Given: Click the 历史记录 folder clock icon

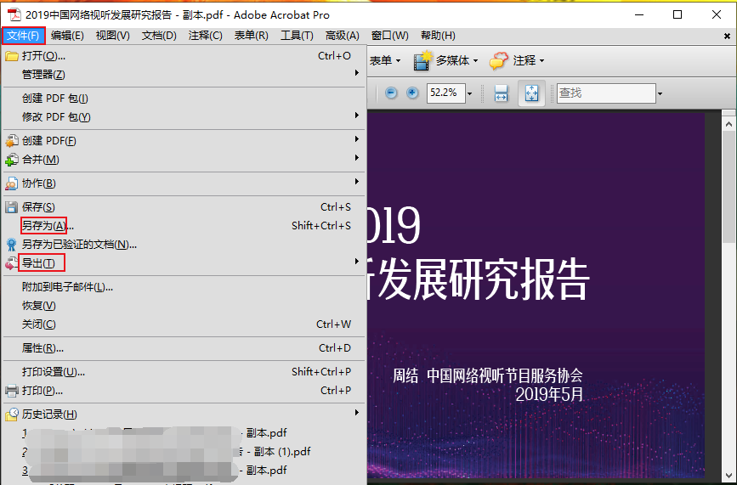Looking at the screenshot, I should (x=12, y=415).
